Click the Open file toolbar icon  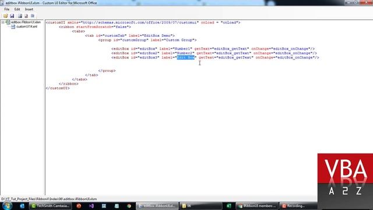(5, 16)
